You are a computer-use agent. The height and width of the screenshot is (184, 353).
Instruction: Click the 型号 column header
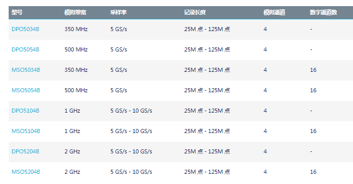click(17, 12)
